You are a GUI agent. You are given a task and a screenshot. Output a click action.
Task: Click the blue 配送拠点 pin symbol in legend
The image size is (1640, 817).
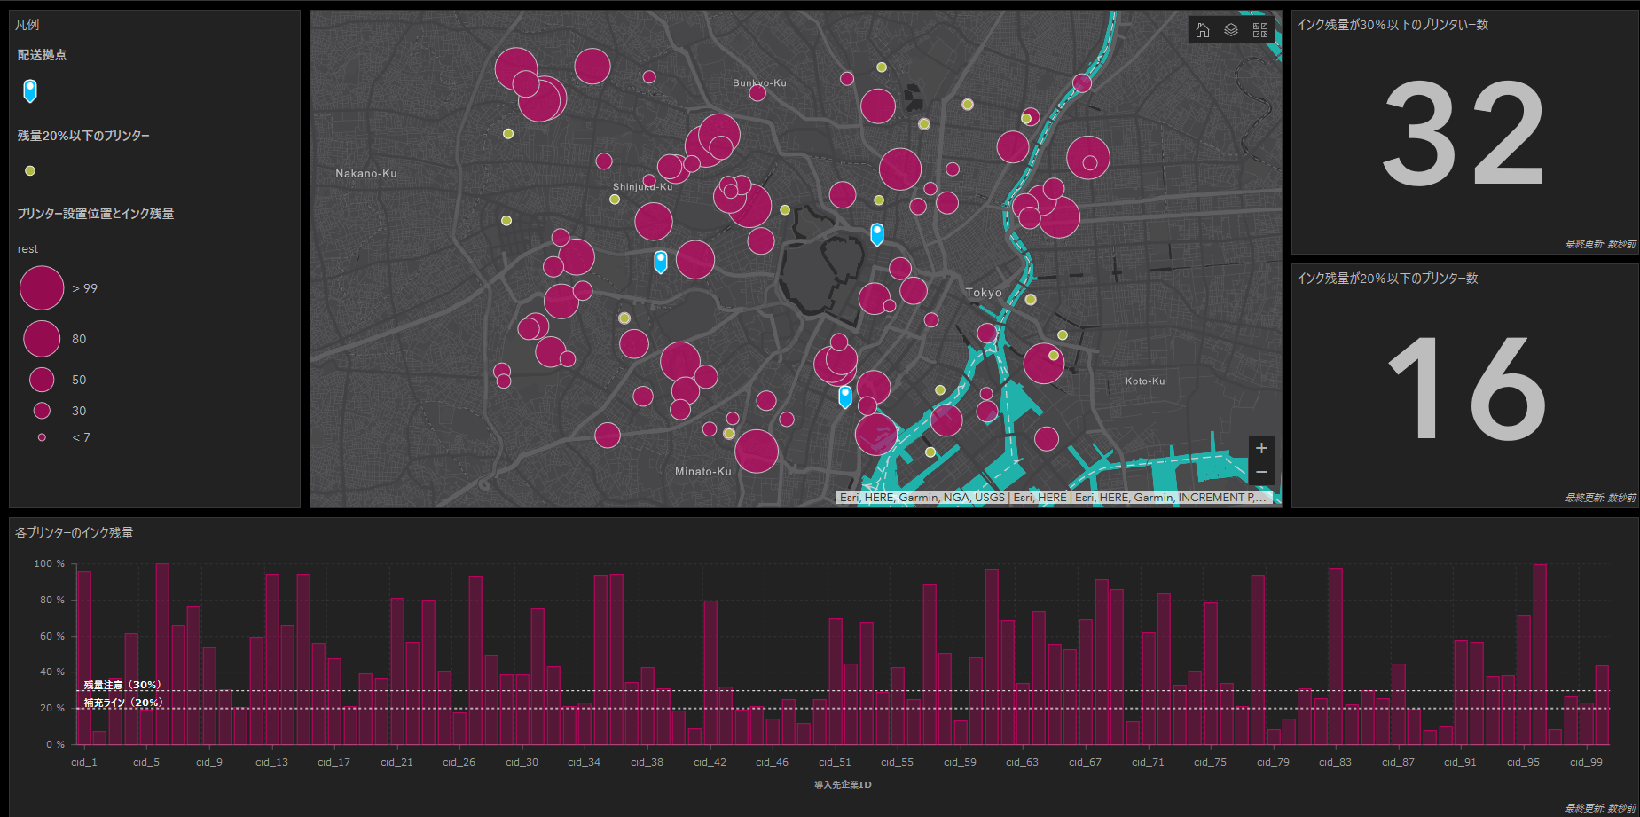point(30,90)
